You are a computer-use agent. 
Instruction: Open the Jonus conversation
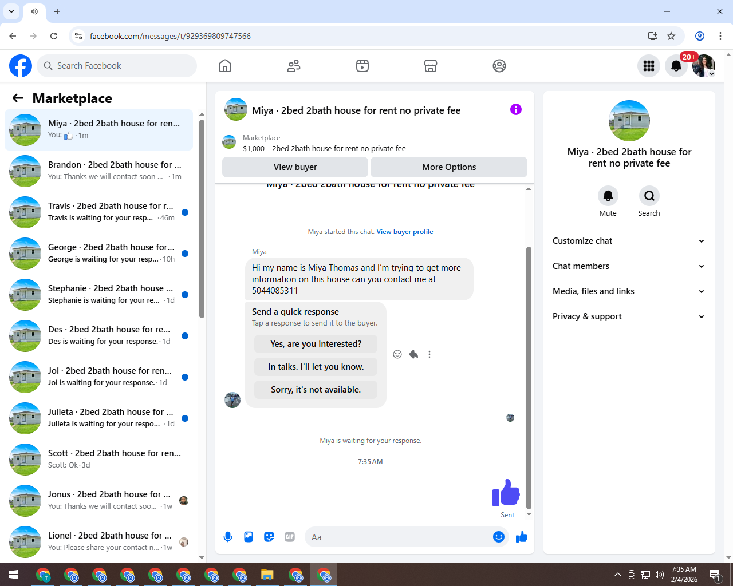point(99,501)
